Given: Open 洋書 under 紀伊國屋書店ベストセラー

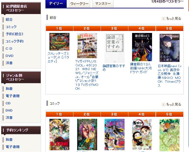Looking at the screenshot, I should point(9,63).
